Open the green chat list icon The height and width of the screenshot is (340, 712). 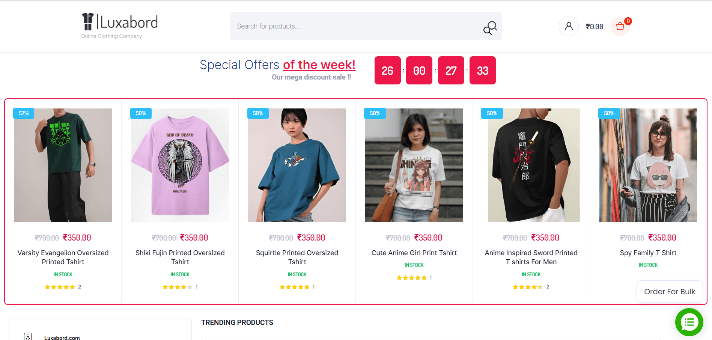[689, 322]
